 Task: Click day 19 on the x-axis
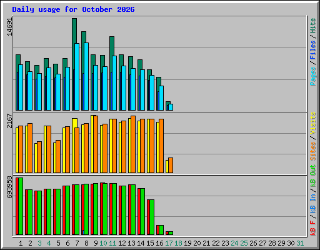pyautogui.click(x=187, y=243)
